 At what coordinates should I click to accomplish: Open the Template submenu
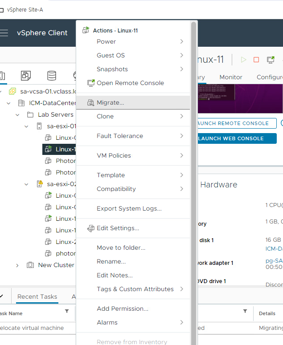pos(133,175)
